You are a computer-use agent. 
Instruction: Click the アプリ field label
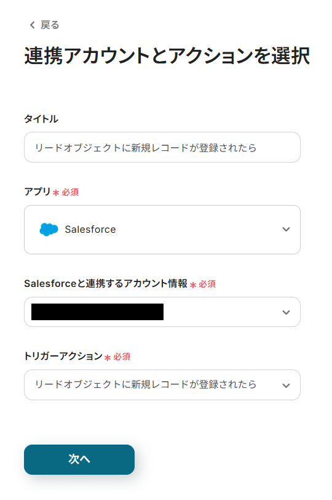[x=38, y=192]
